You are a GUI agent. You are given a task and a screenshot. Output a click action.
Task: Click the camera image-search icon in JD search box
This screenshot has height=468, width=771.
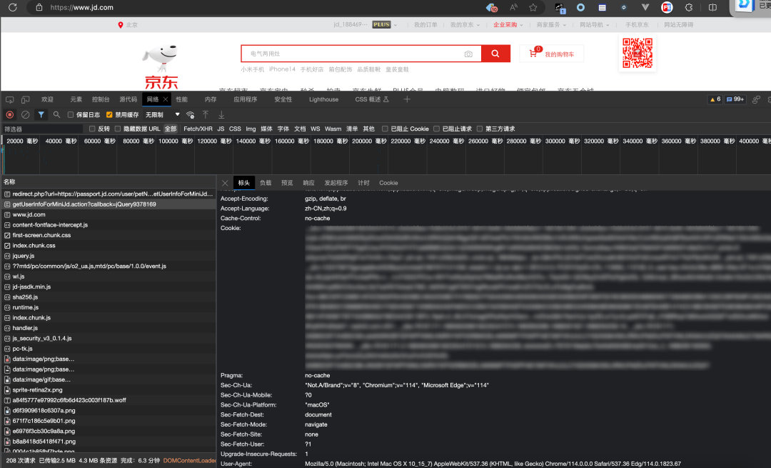click(468, 54)
